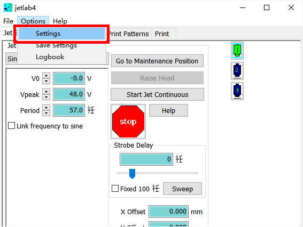Click Go to Maintenance Position button
This screenshot has width=303, height=227.
(157, 61)
